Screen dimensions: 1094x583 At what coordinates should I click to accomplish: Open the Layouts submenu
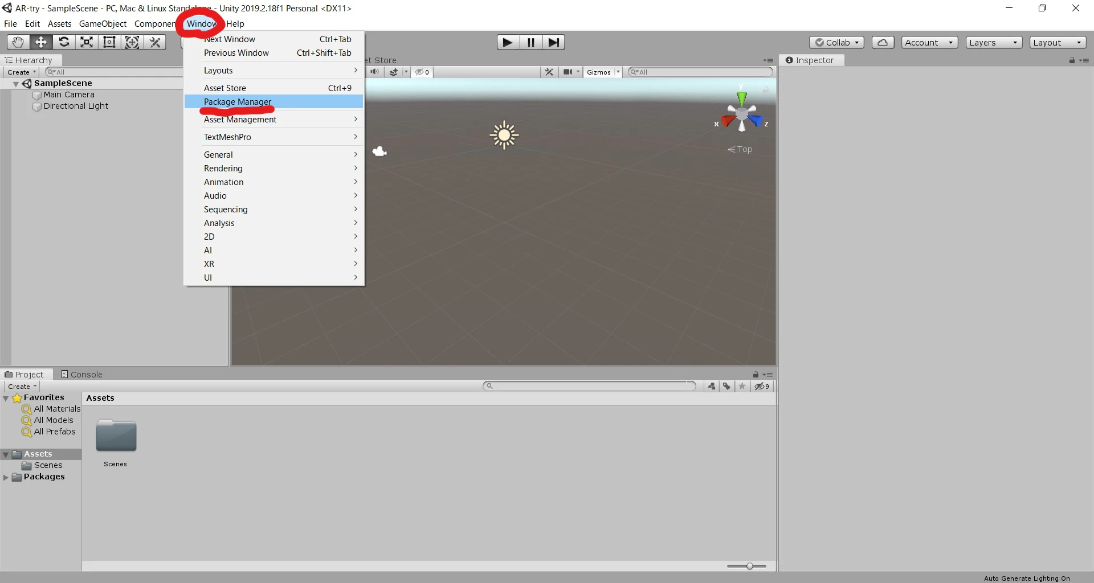(x=273, y=71)
